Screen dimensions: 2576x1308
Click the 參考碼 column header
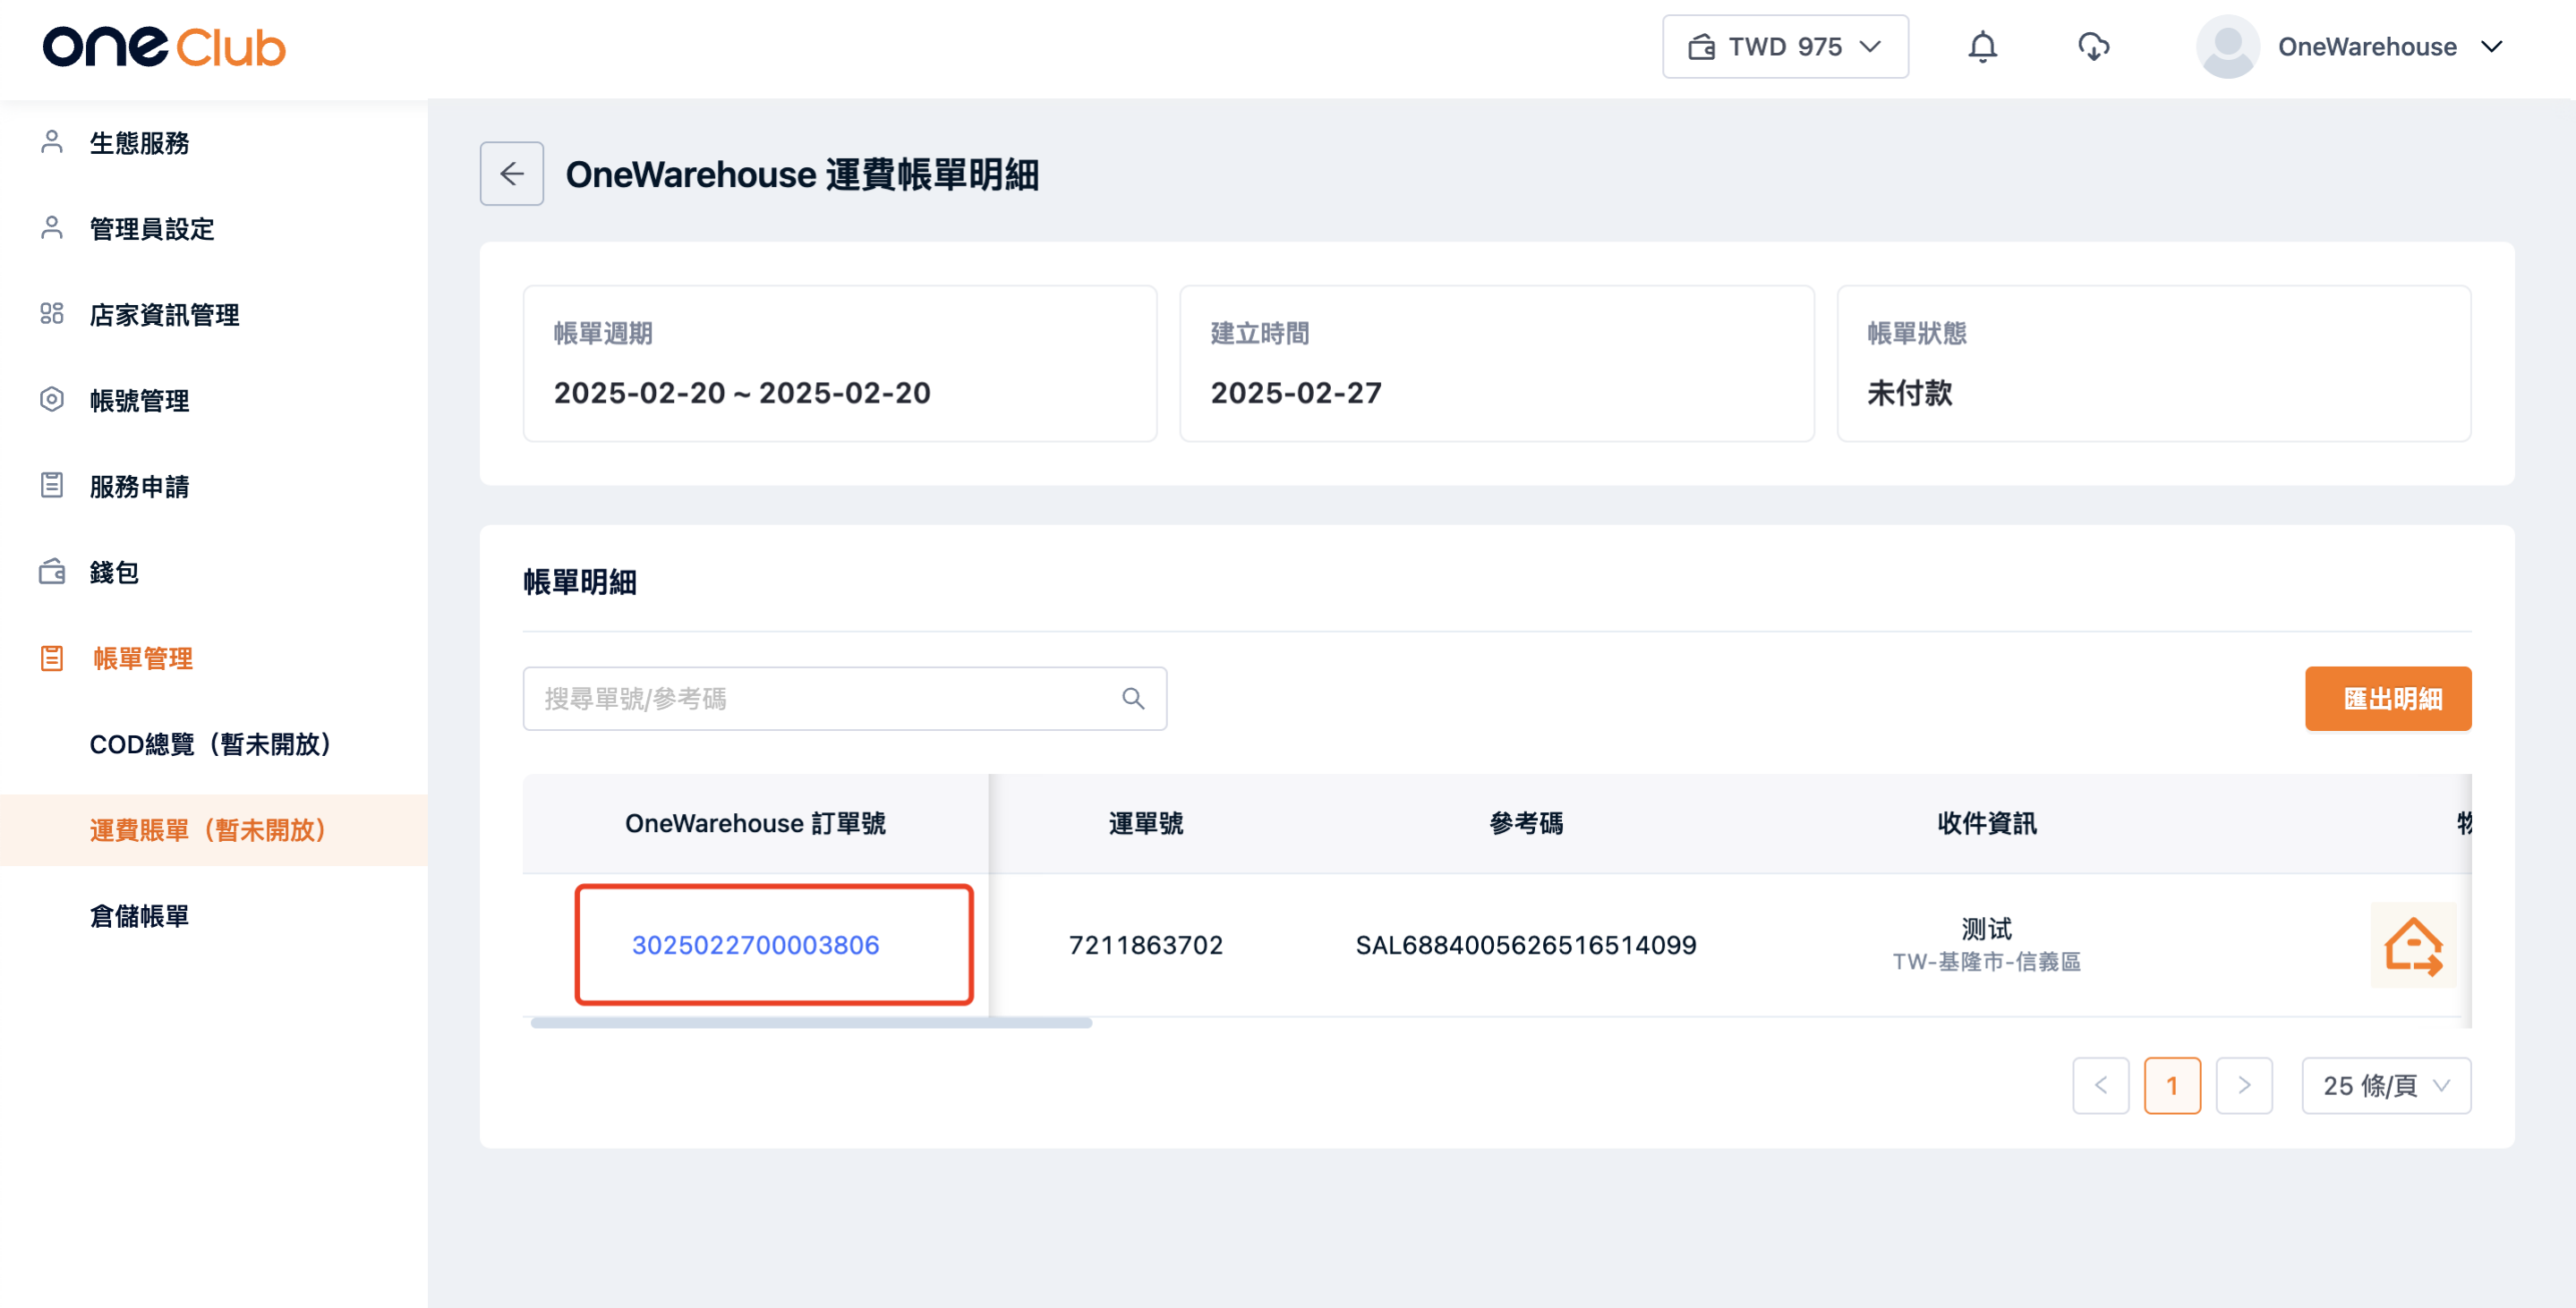1526,823
